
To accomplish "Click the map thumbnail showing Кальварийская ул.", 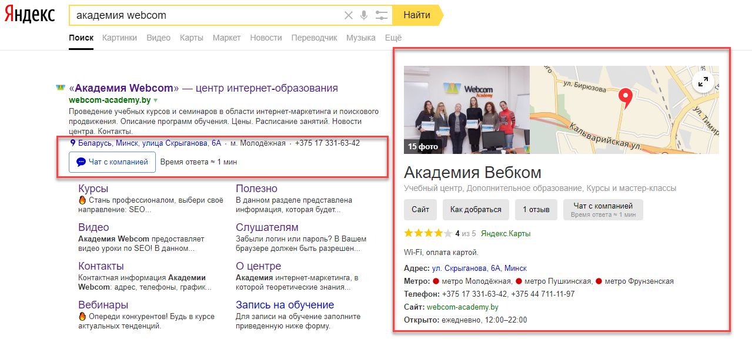I will coord(624,110).
